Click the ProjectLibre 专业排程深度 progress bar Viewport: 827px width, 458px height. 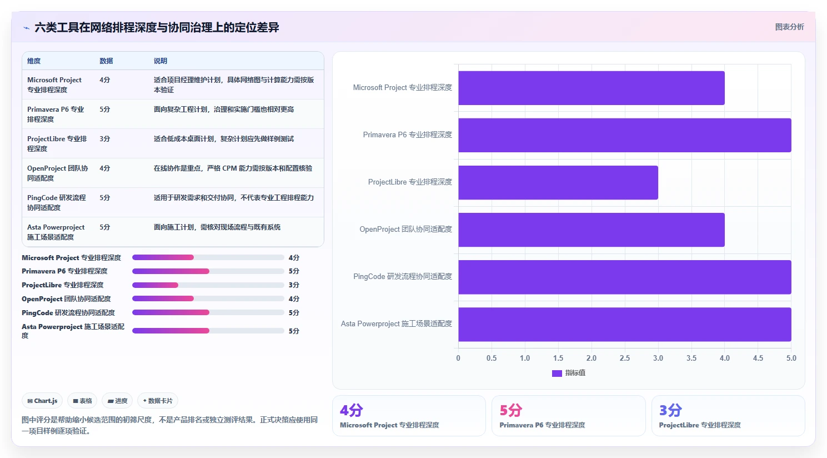208,285
